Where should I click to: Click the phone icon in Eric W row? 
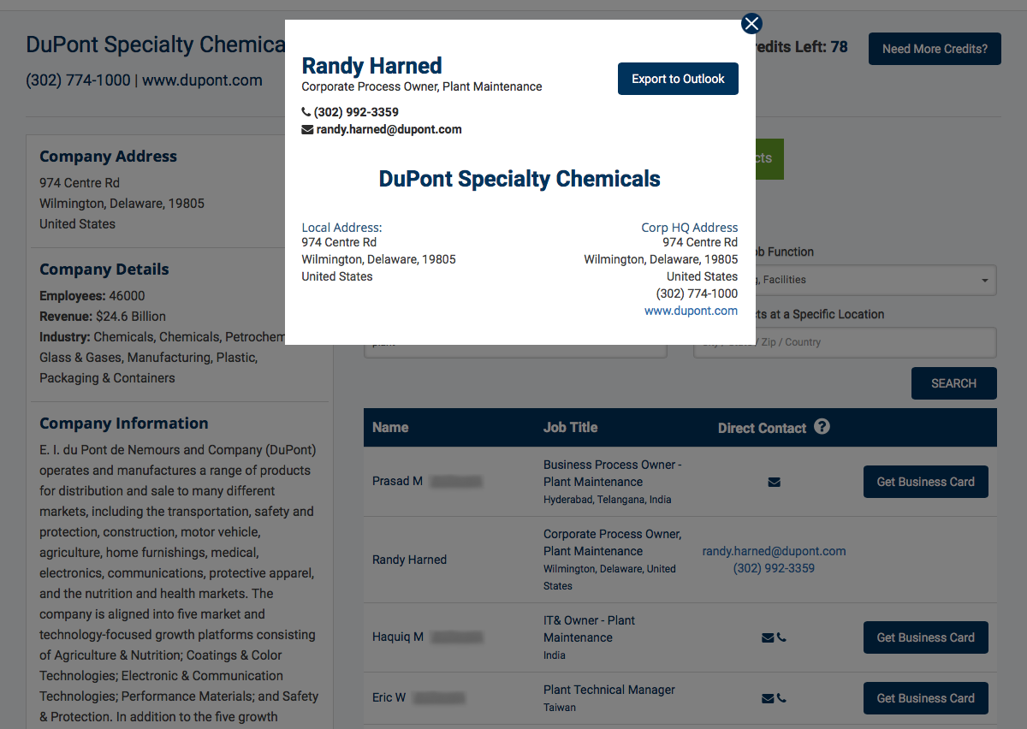point(781,698)
